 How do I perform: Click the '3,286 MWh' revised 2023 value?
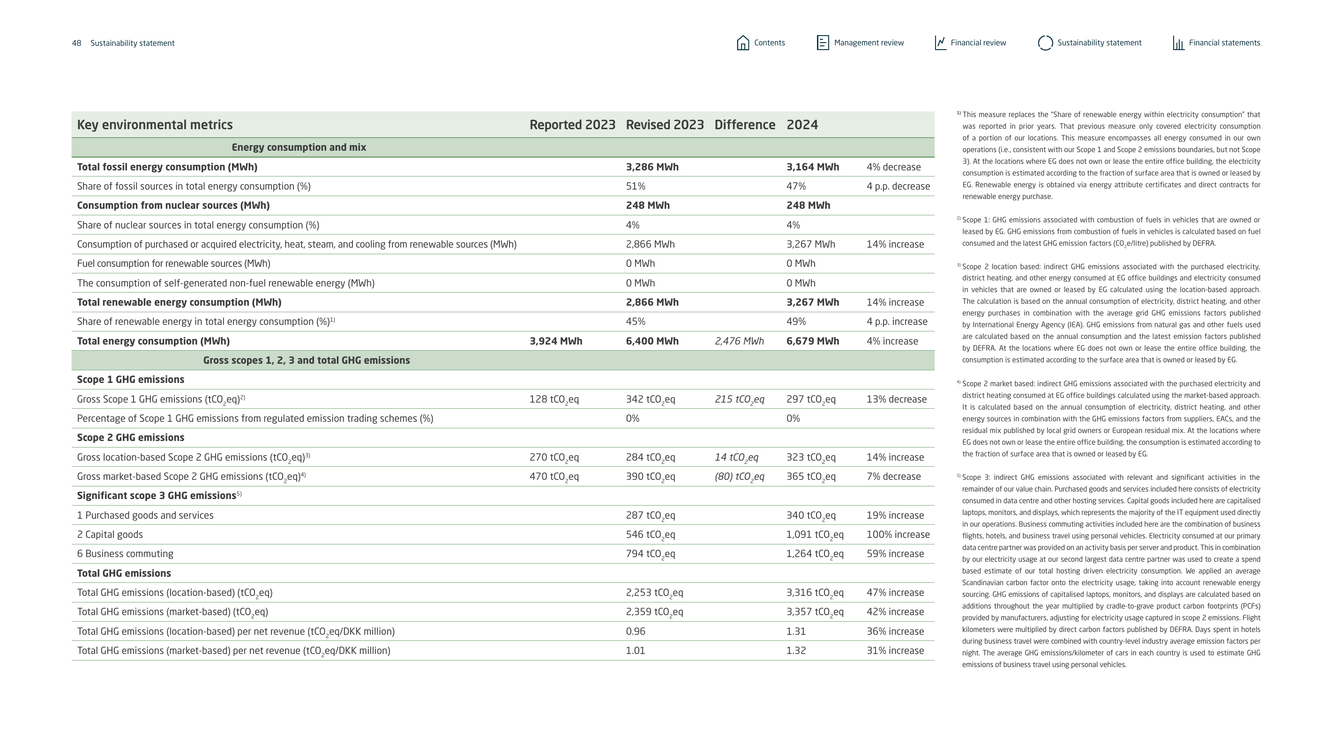[652, 167]
